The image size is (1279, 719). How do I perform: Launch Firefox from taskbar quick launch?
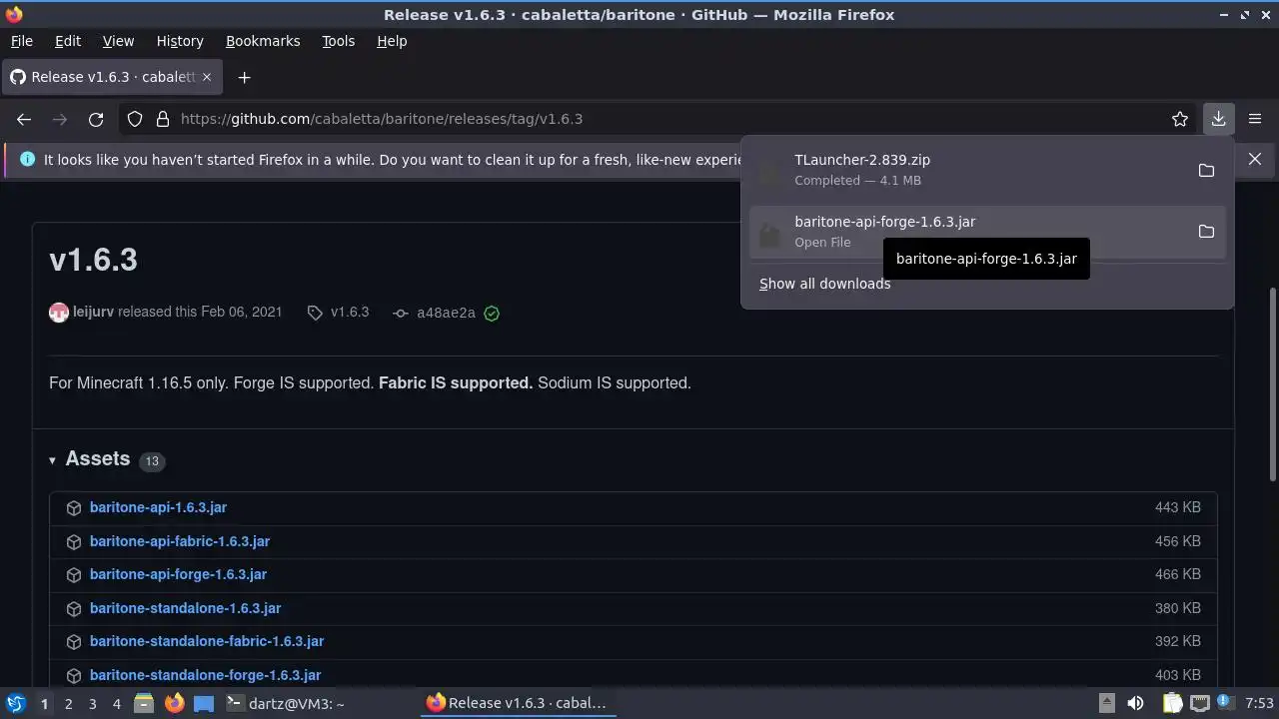[x=174, y=703]
